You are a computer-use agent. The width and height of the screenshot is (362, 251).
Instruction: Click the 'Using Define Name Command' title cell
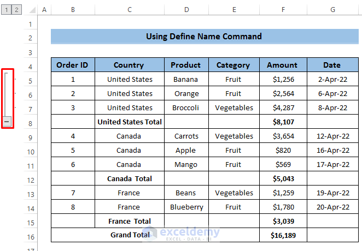click(x=203, y=37)
